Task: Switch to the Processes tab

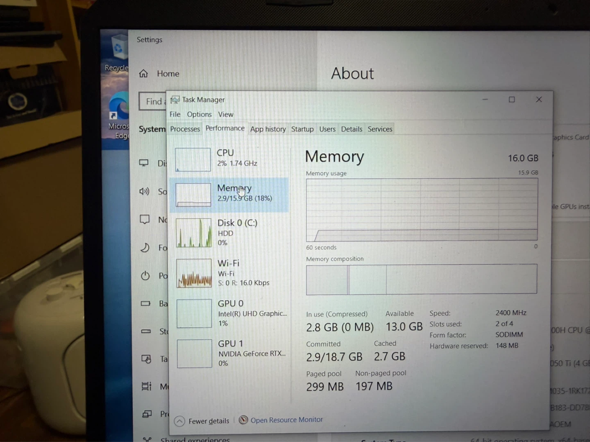Action: click(185, 129)
